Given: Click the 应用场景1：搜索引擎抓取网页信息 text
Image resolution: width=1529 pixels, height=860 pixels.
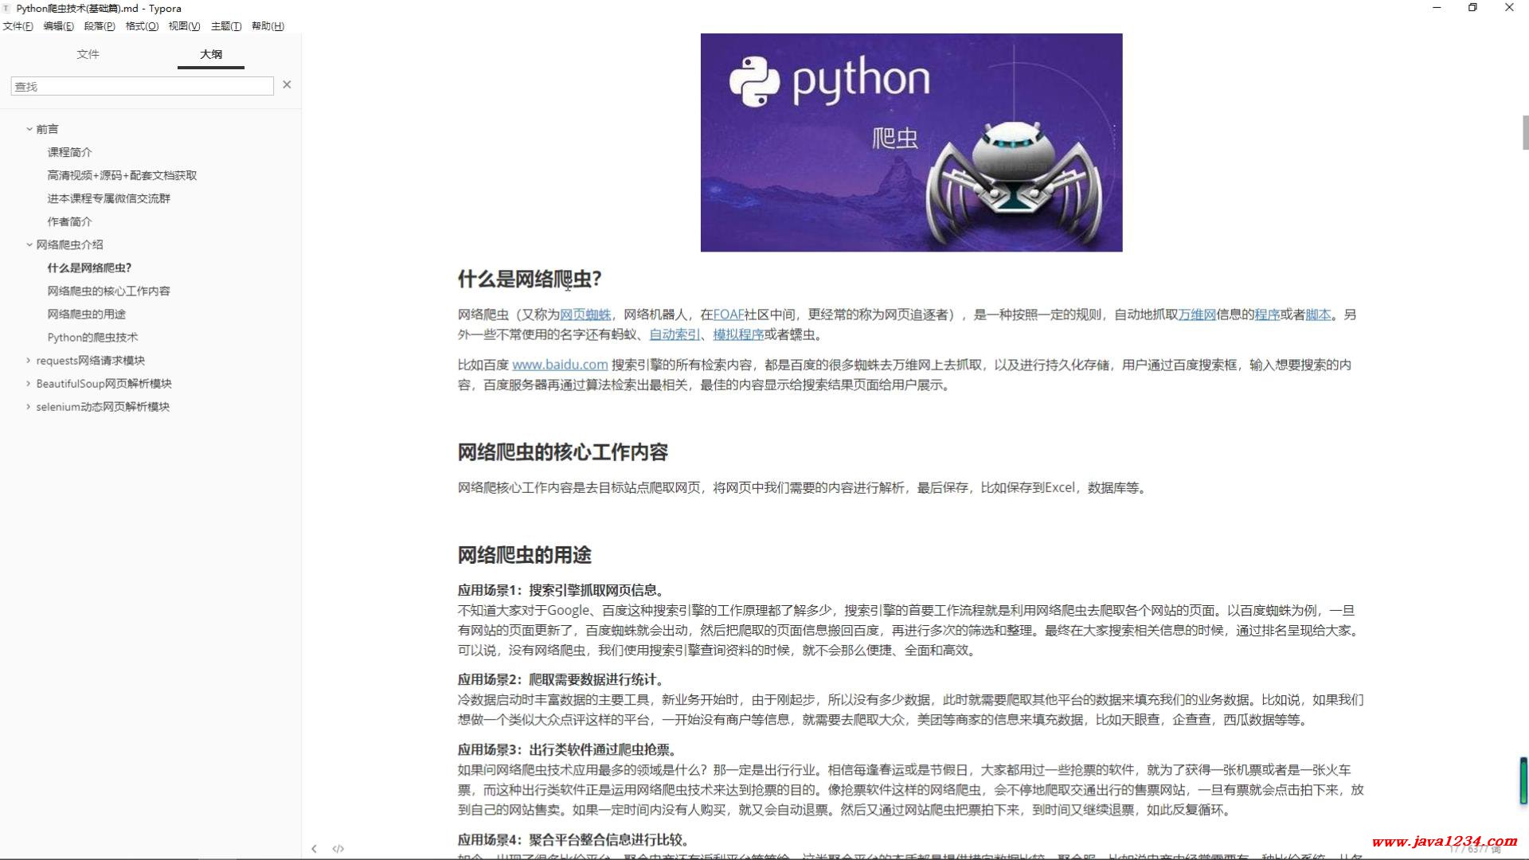Looking at the screenshot, I should [x=561, y=590].
